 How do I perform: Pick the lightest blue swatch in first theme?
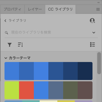click(41, 71)
